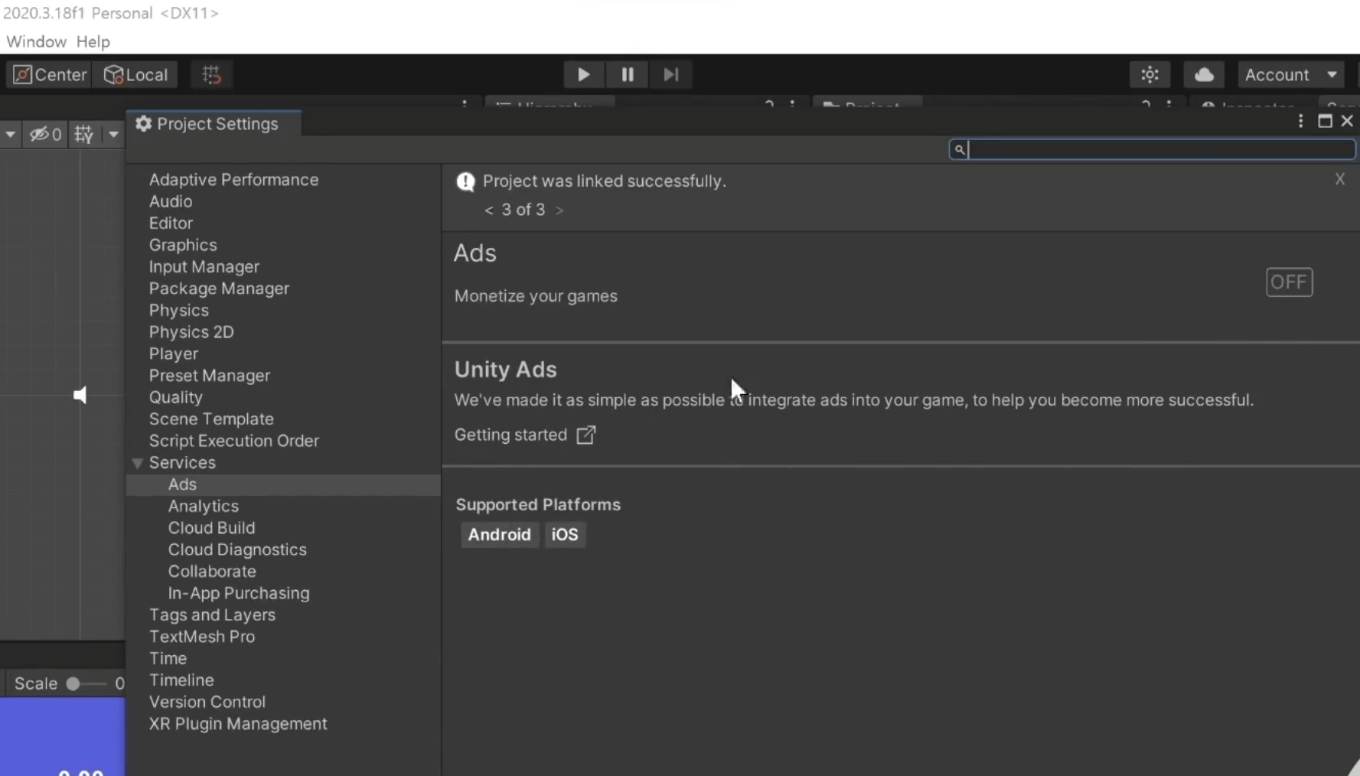The width and height of the screenshot is (1360, 776).
Task: Select Analytics under Services
Action: coord(204,507)
